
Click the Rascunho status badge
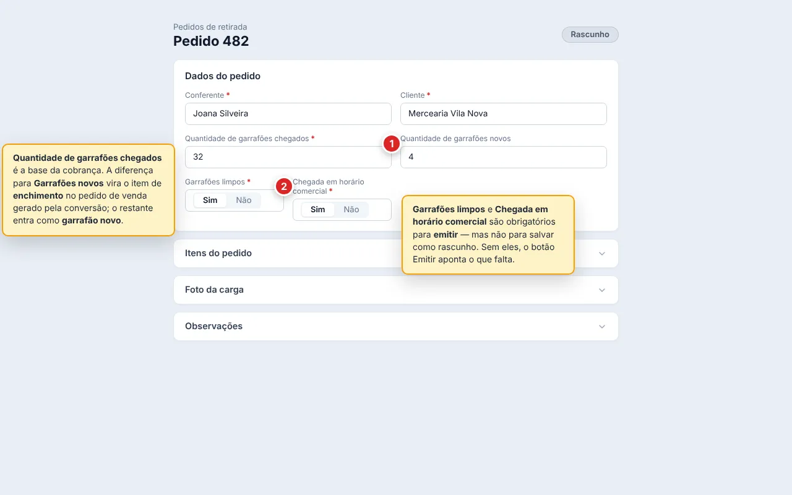coord(590,35)
